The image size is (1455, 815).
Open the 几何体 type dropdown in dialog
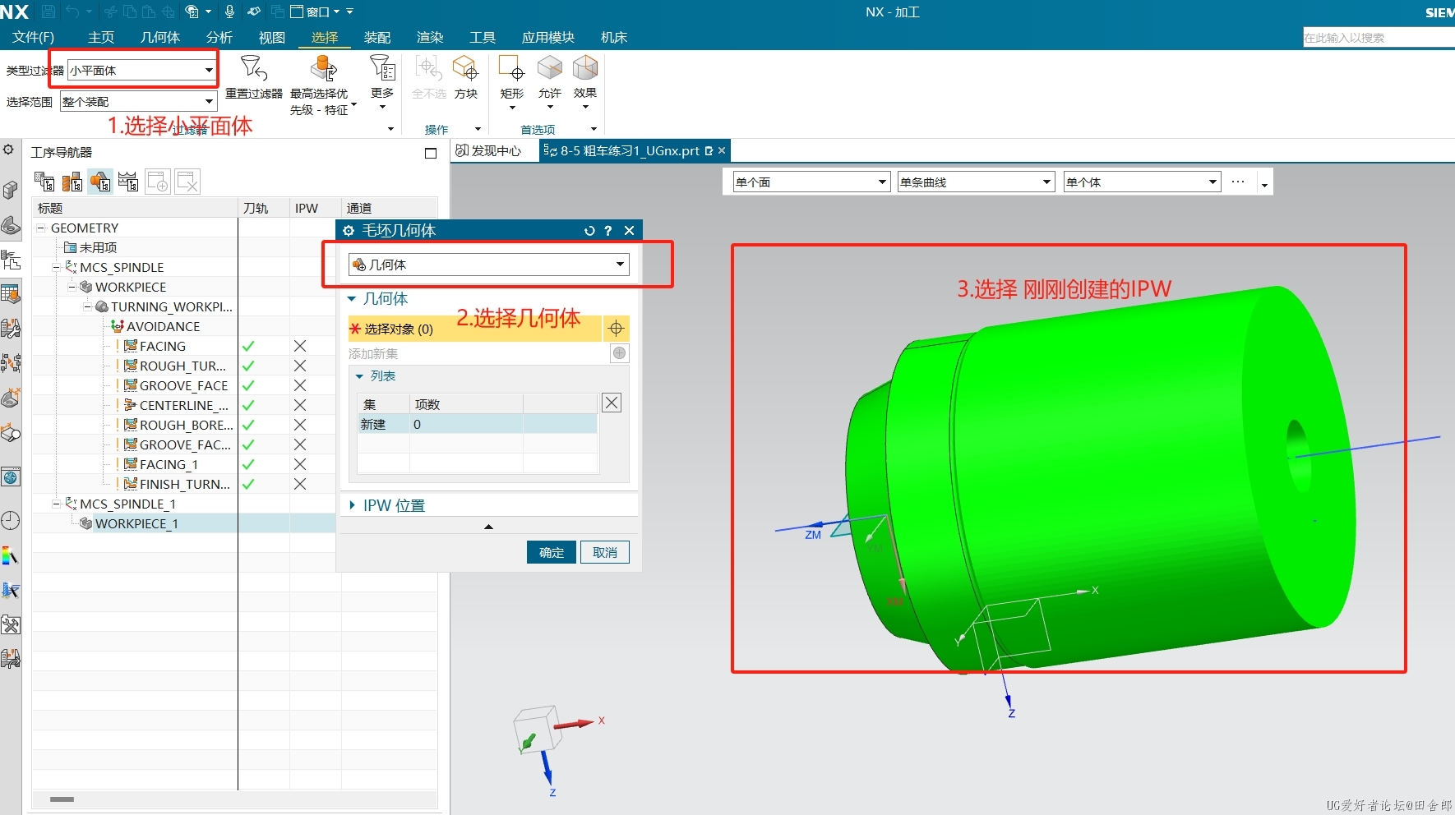[489, 265]
